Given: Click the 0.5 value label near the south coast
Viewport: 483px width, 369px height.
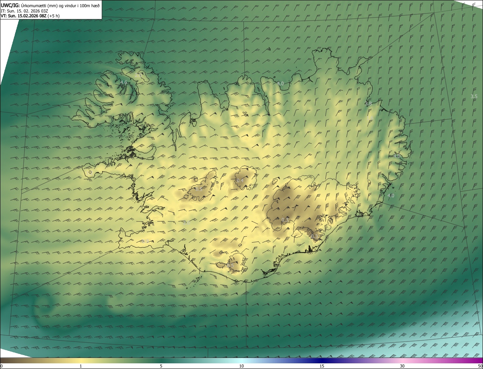Looking at the screenshot, I should click(x=230, y=266).
